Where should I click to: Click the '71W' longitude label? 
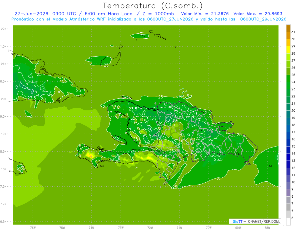click(179, 228)
